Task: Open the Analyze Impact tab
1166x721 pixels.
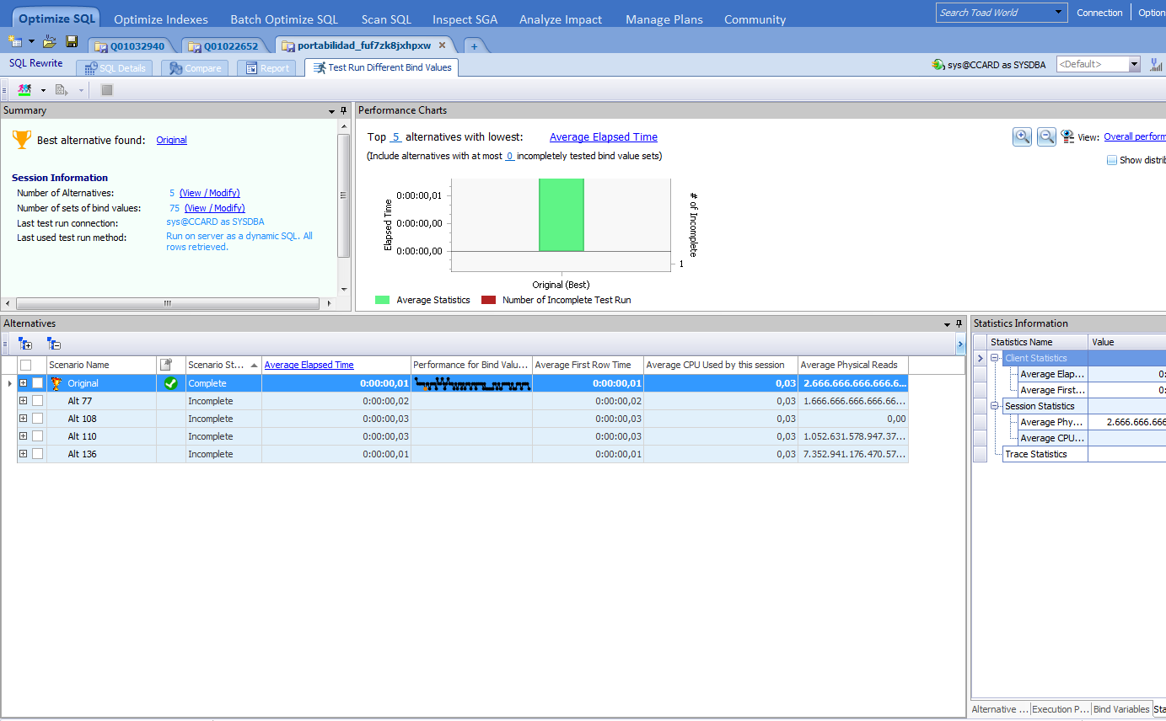Action: click(561, 19)
